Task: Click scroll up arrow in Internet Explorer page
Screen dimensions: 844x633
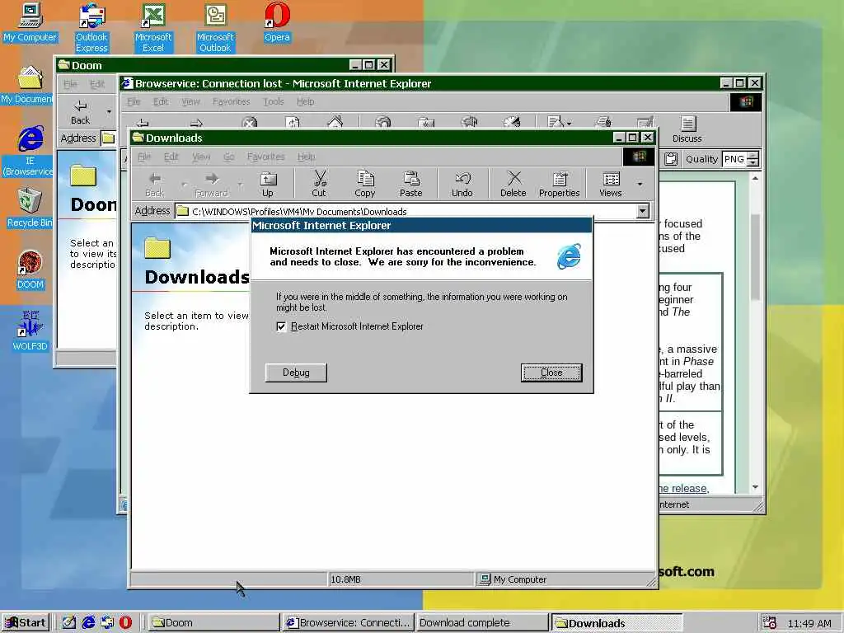Action: click(755, 178)
